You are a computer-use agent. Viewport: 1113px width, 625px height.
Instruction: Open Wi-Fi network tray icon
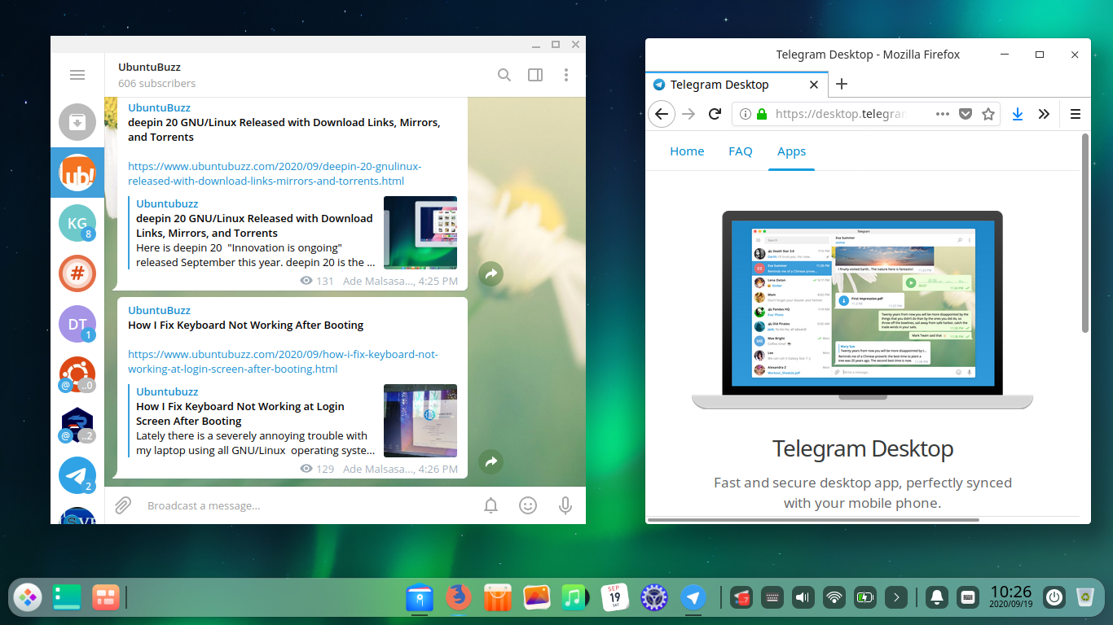click(x=834, y=598)
